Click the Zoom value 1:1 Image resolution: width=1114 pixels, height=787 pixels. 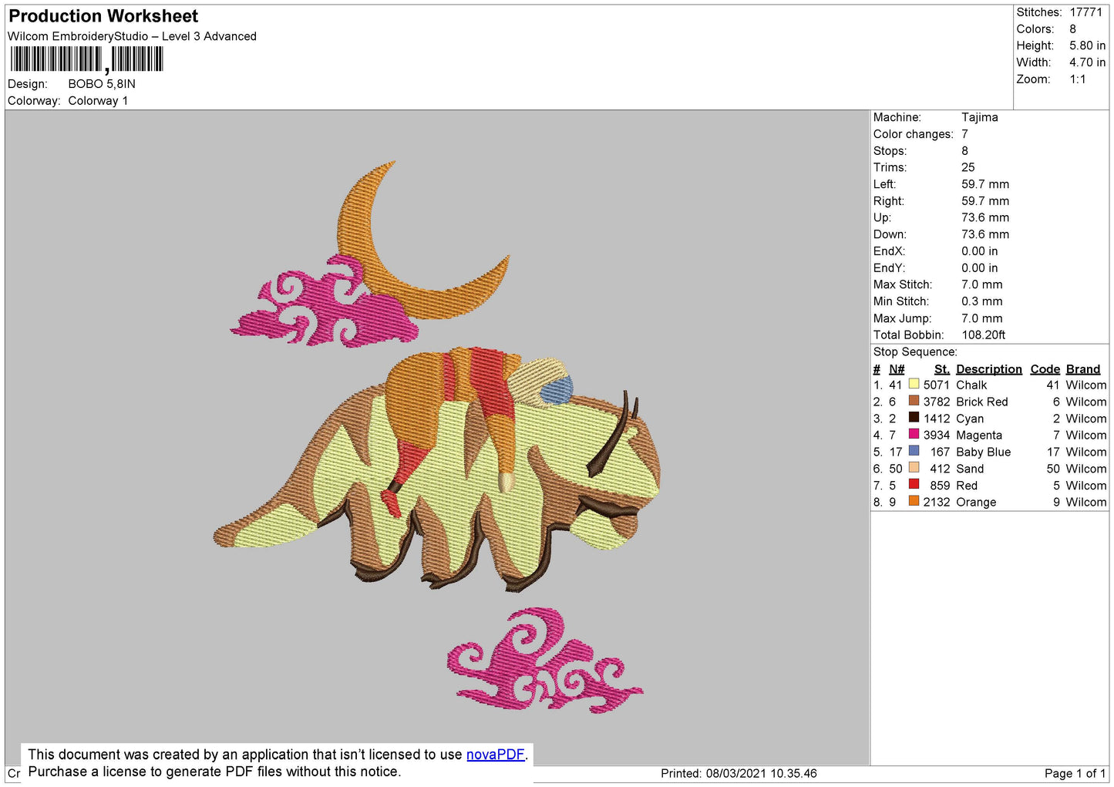click(1077, 79)
